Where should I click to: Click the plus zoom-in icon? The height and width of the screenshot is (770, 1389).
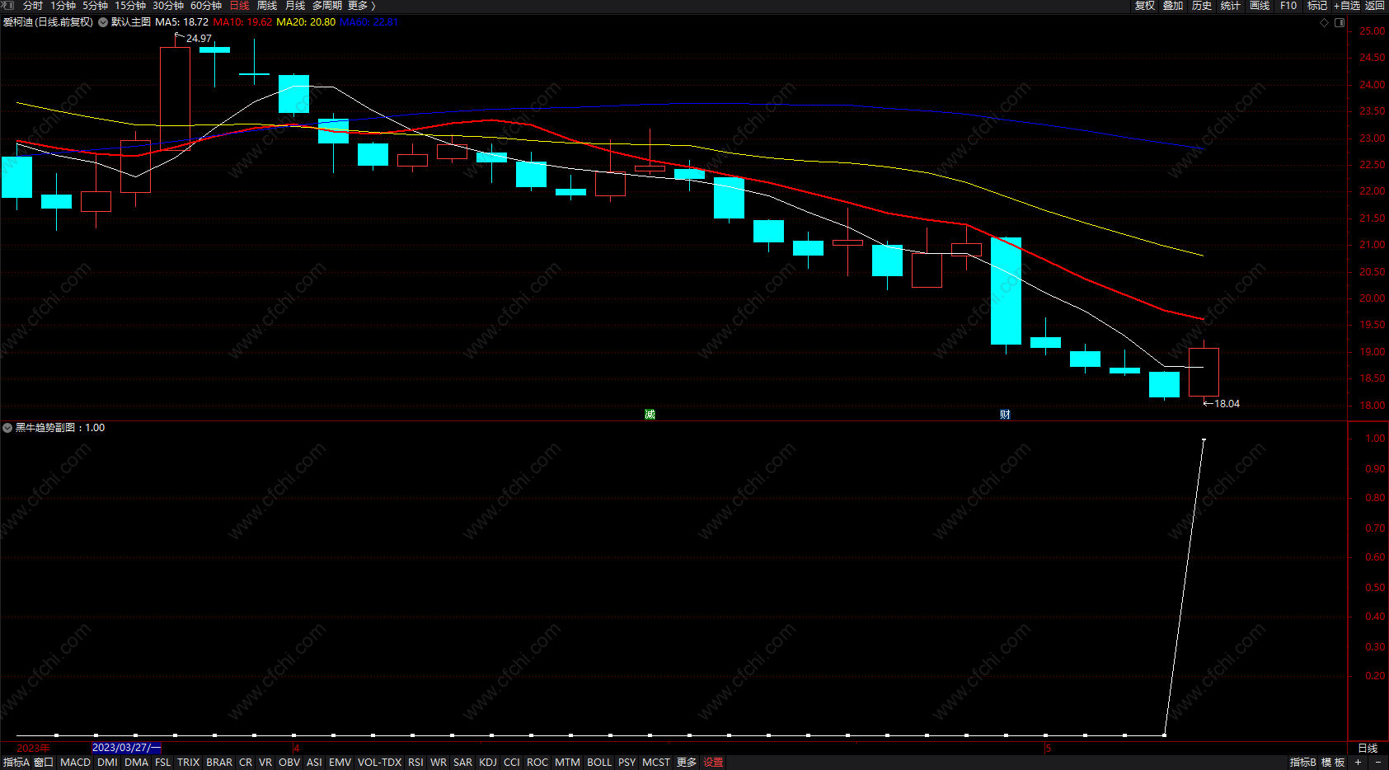click(x=1358, y=763)
